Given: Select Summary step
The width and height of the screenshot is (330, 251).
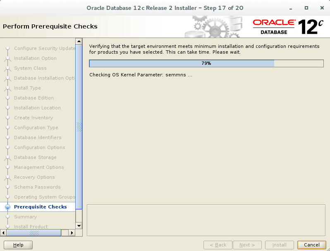Looking at the screenshot, I should point(26,217).
